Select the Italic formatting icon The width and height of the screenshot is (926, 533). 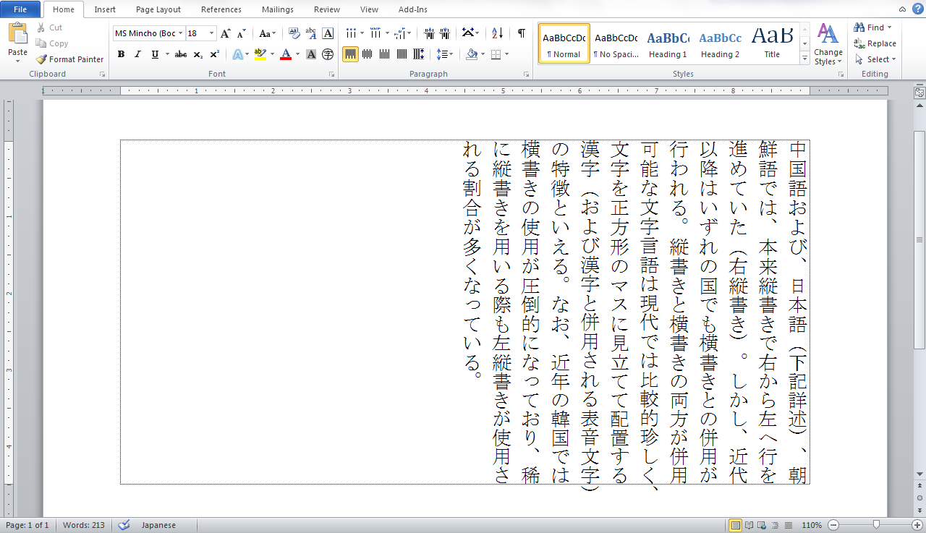tap(137, 54)
